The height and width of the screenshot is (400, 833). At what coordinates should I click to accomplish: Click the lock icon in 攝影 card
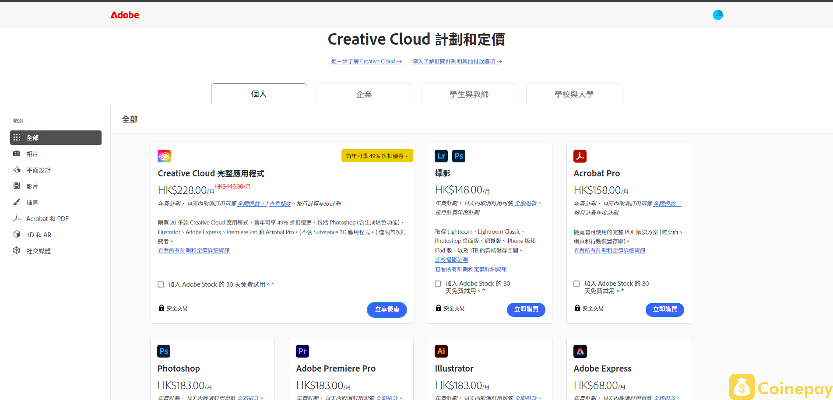(x=439, y=308)
